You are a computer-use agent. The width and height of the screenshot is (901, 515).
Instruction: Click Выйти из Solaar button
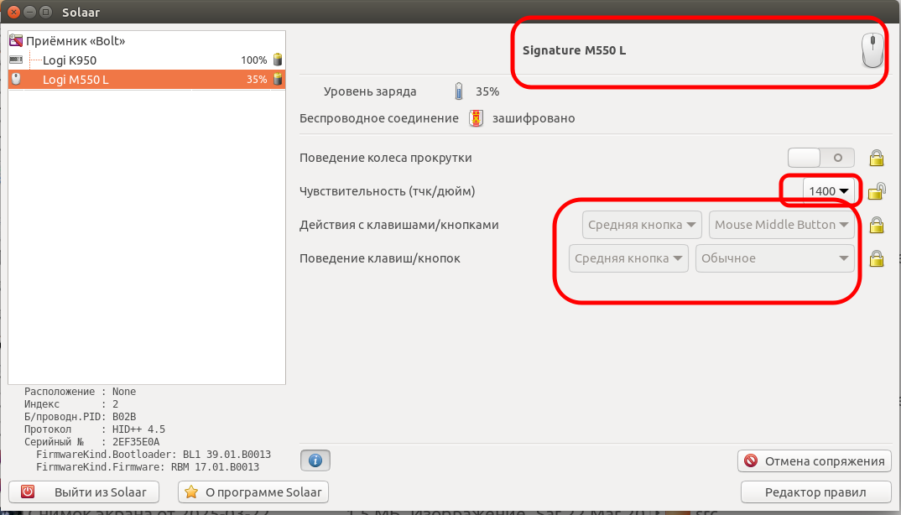[84, 492]
